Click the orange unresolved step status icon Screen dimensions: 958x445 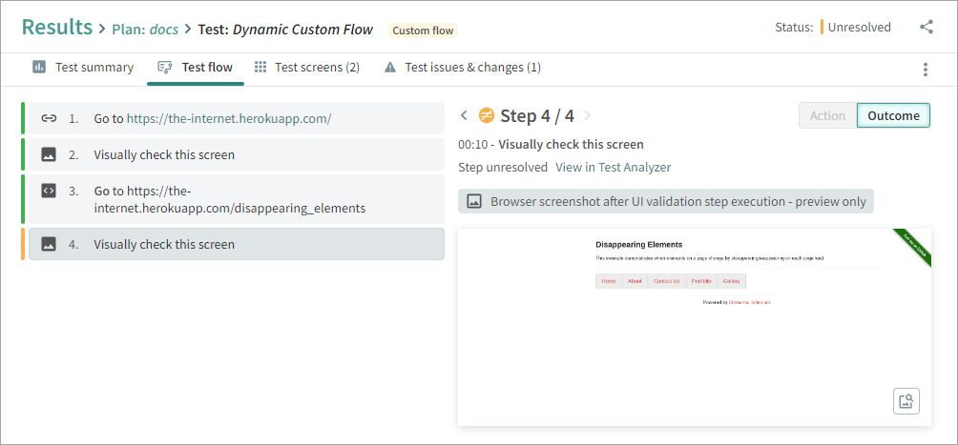tap(487, 116)
